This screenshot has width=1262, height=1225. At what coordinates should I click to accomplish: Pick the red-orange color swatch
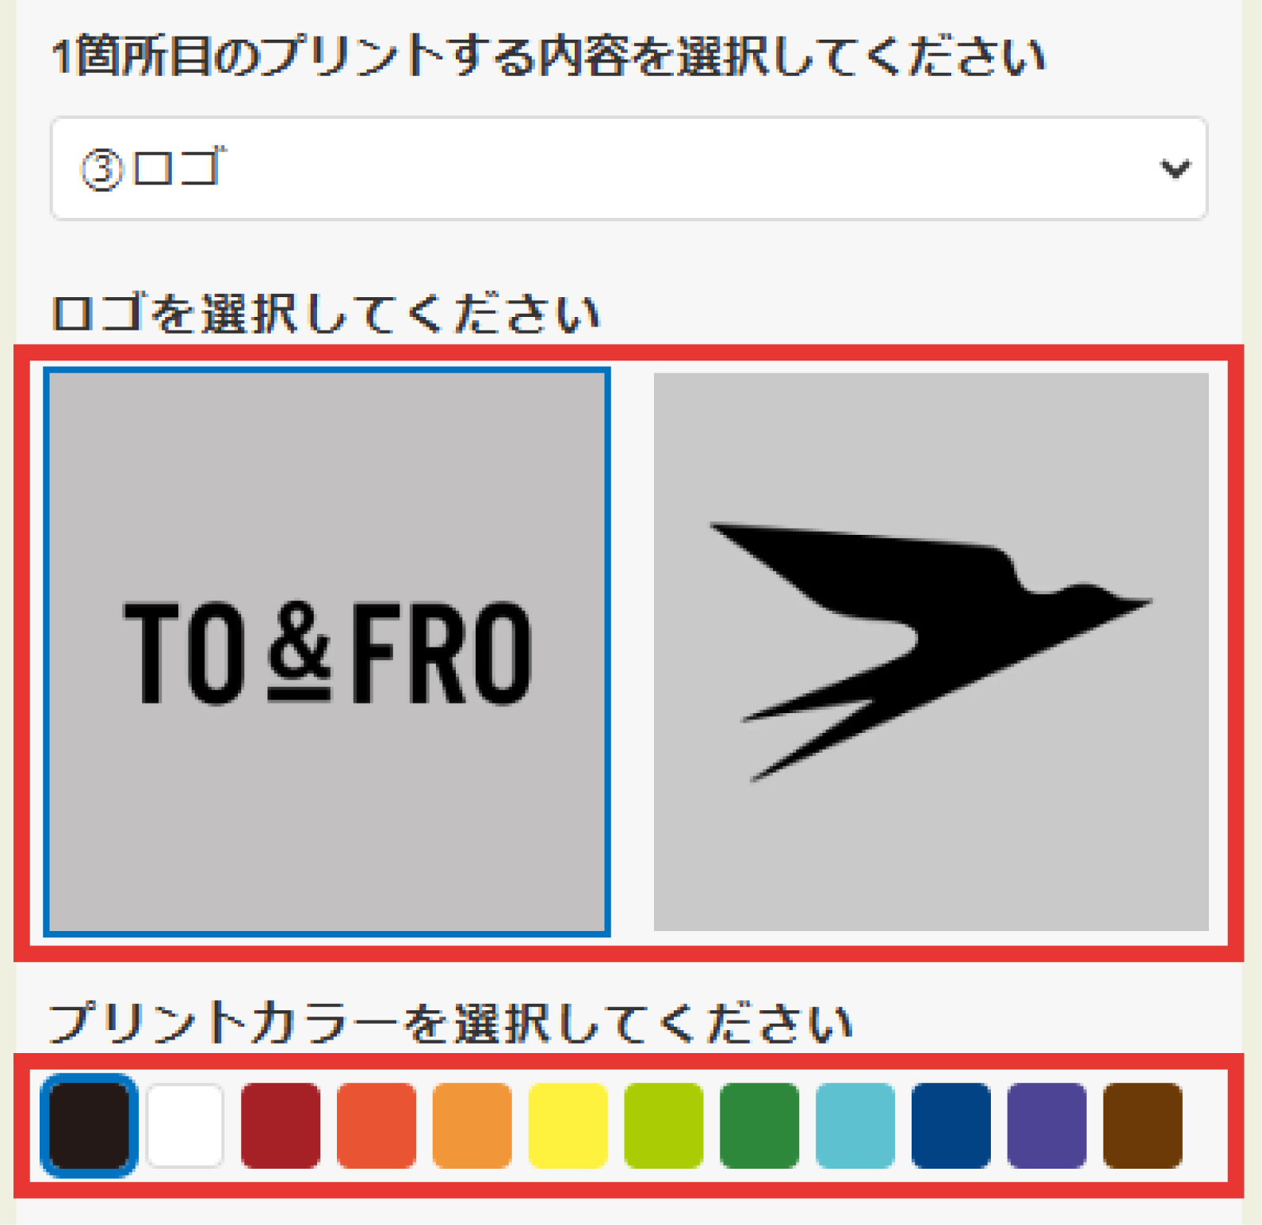pos(377,1125)
